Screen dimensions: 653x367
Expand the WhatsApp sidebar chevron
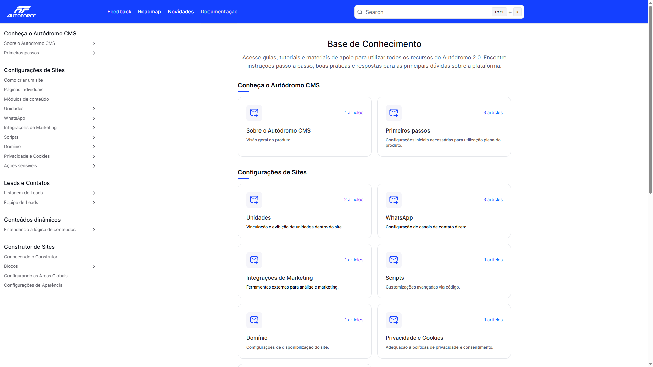(x=94, y=118)
